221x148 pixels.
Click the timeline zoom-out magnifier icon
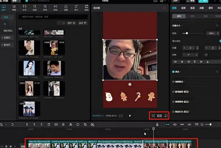tap(202, 124)
